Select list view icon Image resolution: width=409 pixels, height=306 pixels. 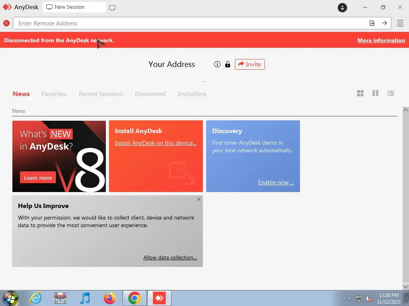391,93
